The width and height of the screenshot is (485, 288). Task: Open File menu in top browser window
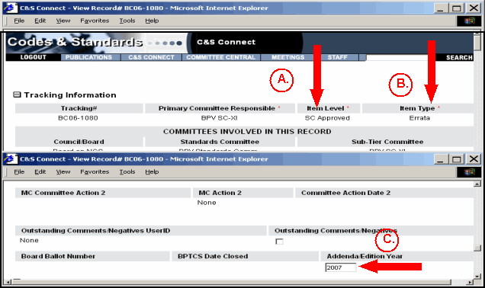click(x=19, y=21)
